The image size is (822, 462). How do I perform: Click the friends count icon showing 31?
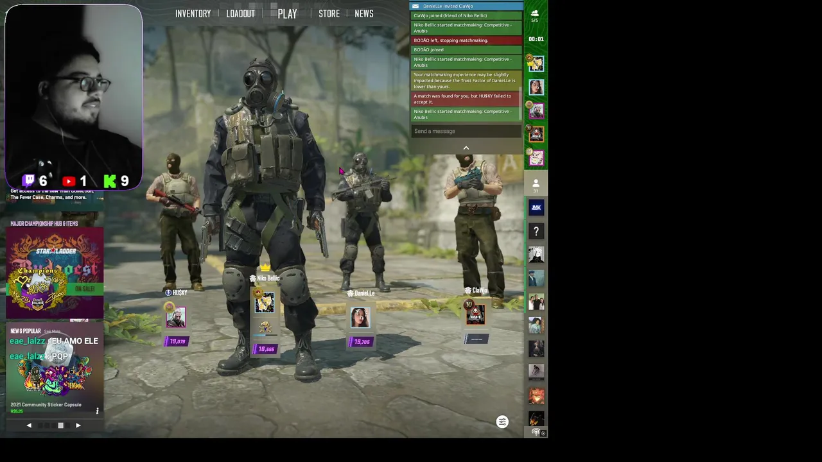536,185
